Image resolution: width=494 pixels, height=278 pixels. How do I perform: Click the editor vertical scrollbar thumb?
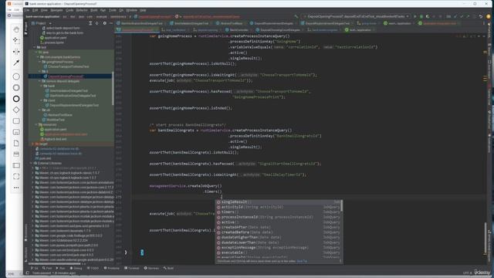[486, 238]
